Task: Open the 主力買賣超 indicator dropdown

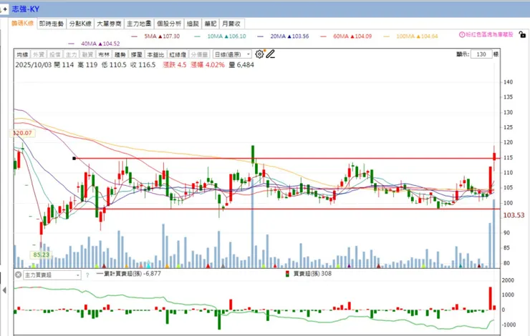Action: click(52, 275)
